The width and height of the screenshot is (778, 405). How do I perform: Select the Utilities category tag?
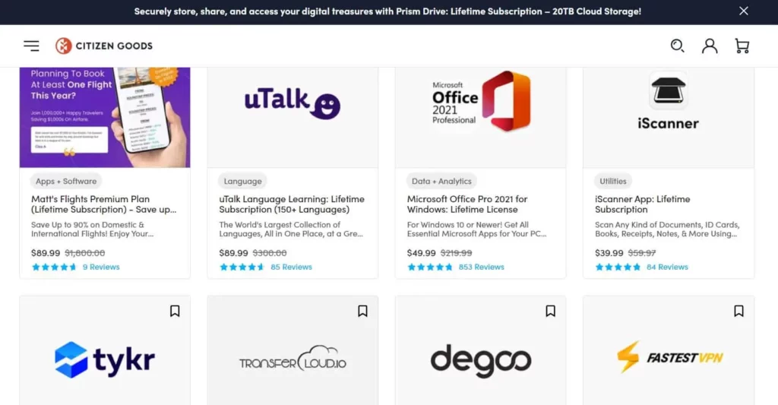click(x=613, y=181)
